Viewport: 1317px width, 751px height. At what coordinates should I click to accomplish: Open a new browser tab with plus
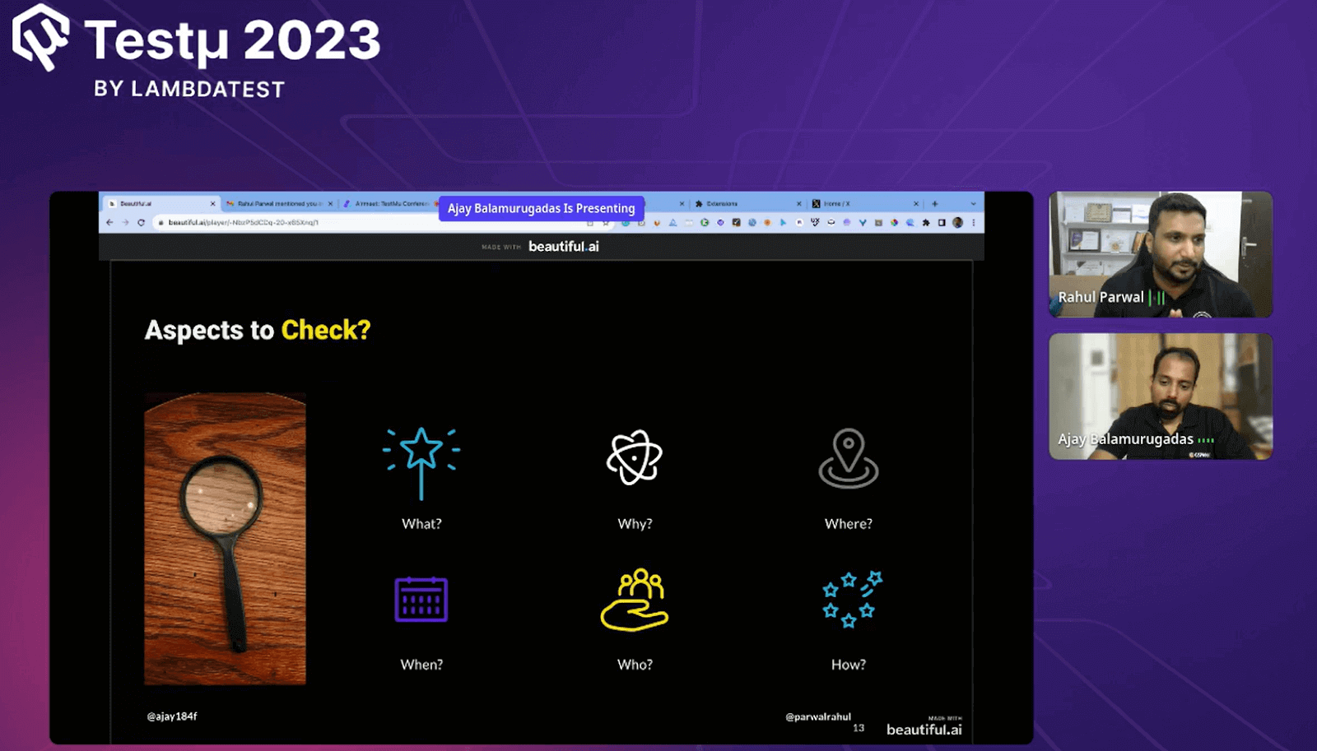click(934, 203)
